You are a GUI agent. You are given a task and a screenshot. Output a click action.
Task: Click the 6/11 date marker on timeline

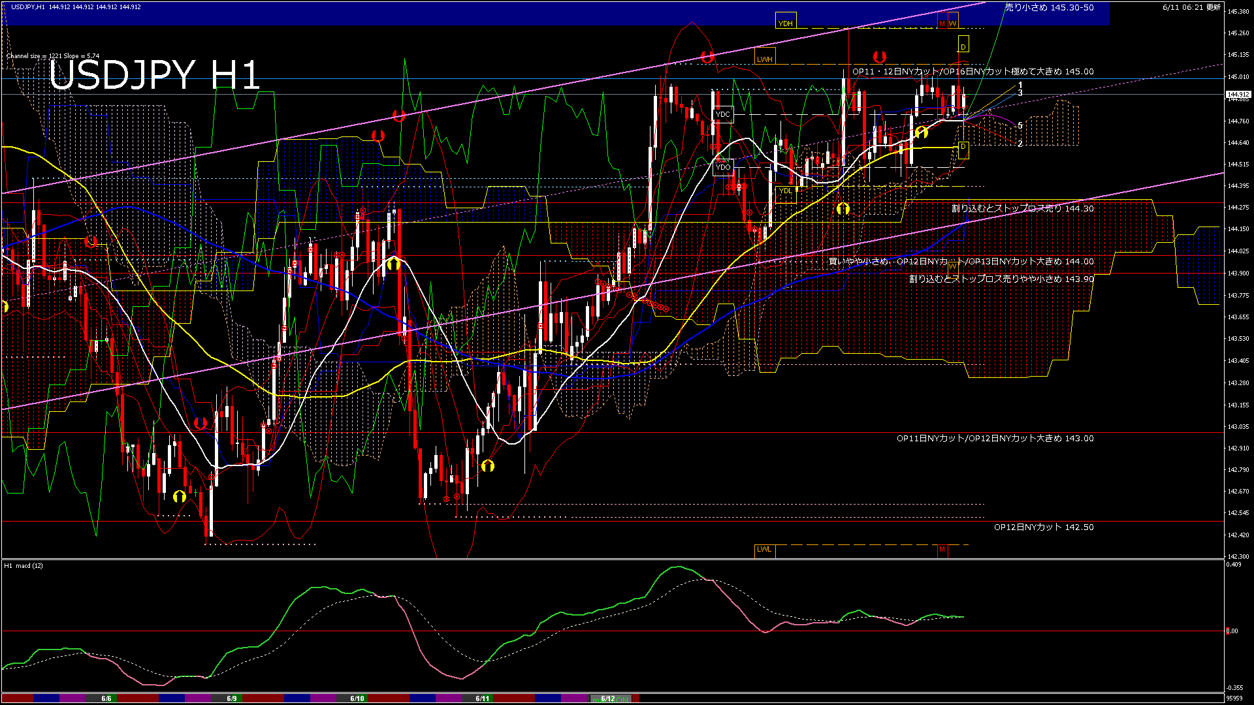coord(483,698)
